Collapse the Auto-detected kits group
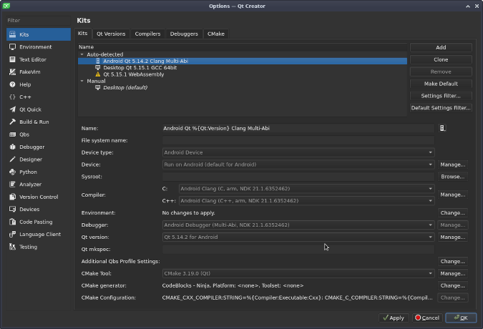 point(82,54)
